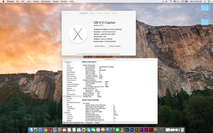
Task: Open Reminders app in the dock
Action: point(74,130)
